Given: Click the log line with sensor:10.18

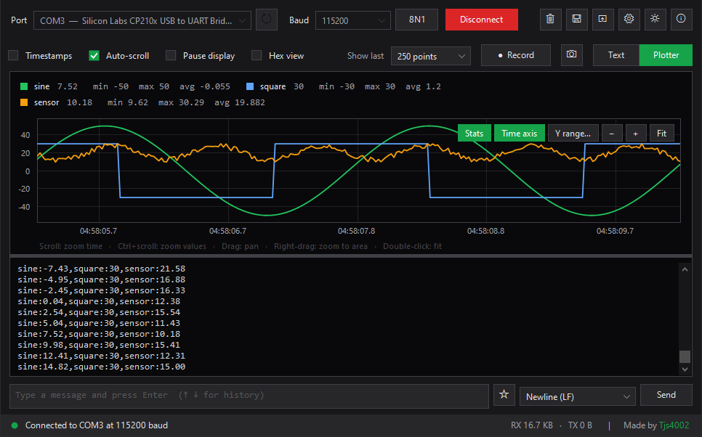Looking at the screenshot, I should point(99,334).
